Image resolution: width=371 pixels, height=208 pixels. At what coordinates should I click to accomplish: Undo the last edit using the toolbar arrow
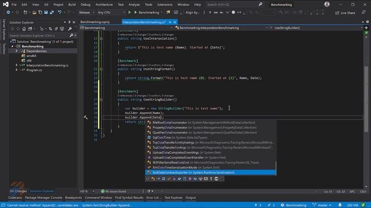click(59, 12)
